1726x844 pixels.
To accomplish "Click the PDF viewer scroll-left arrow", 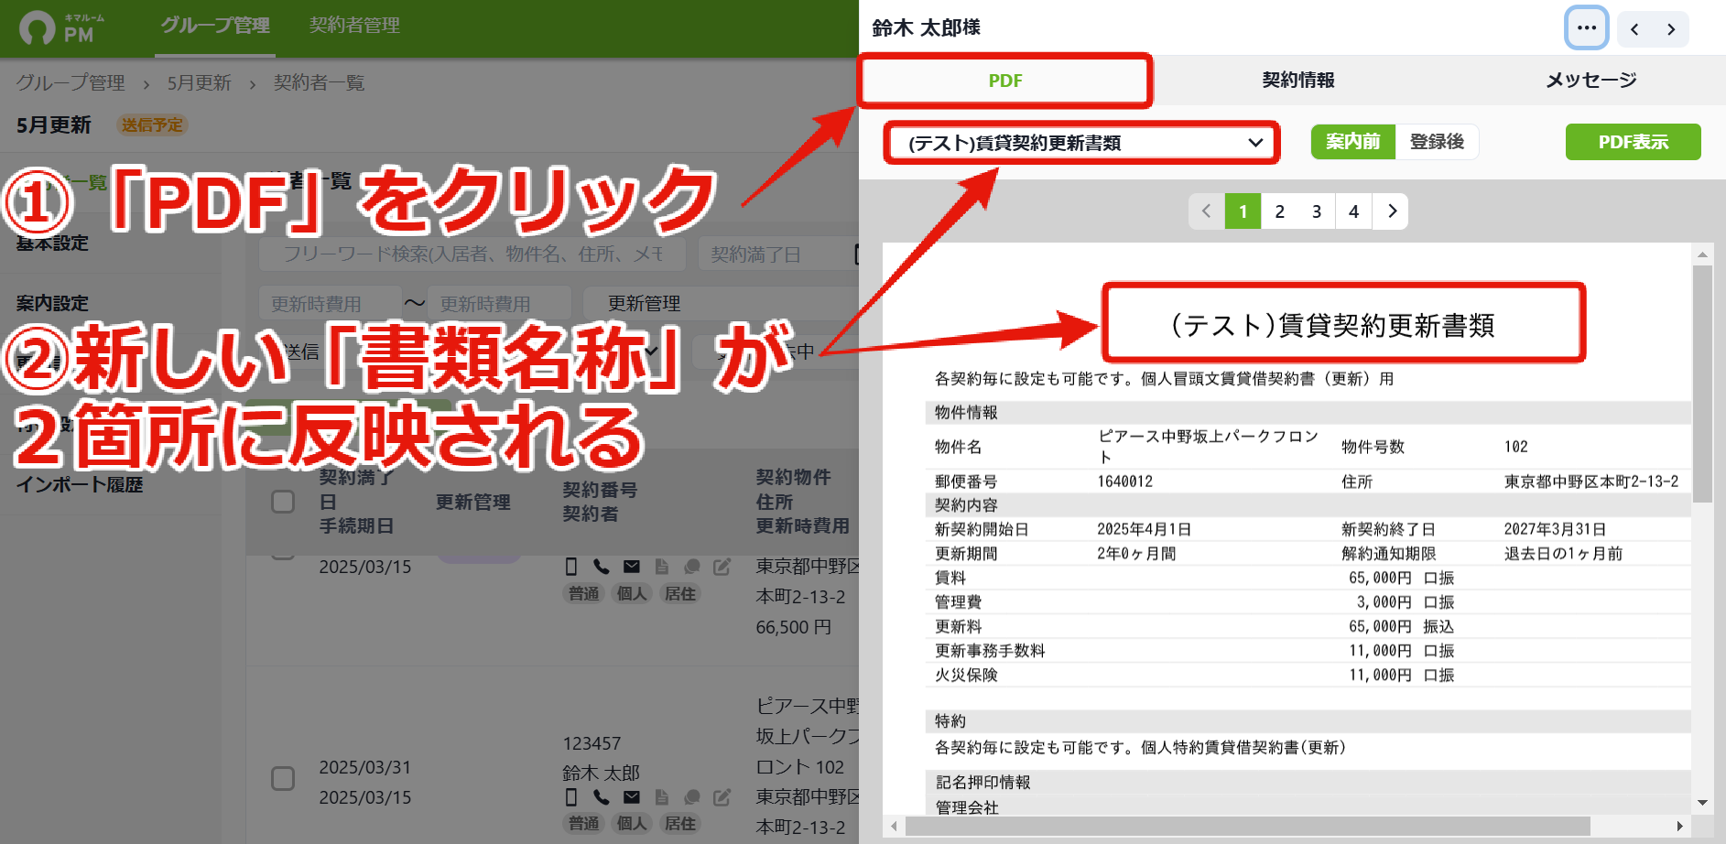I will pos(895,826).
